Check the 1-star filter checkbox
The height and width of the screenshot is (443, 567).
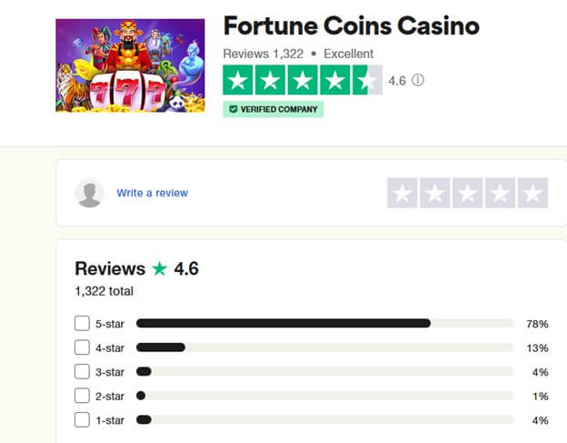point(82,420)
